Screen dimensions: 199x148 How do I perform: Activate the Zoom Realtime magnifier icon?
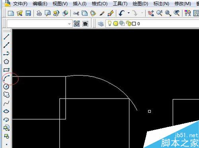pyautogui.click(x=159, y=13)
